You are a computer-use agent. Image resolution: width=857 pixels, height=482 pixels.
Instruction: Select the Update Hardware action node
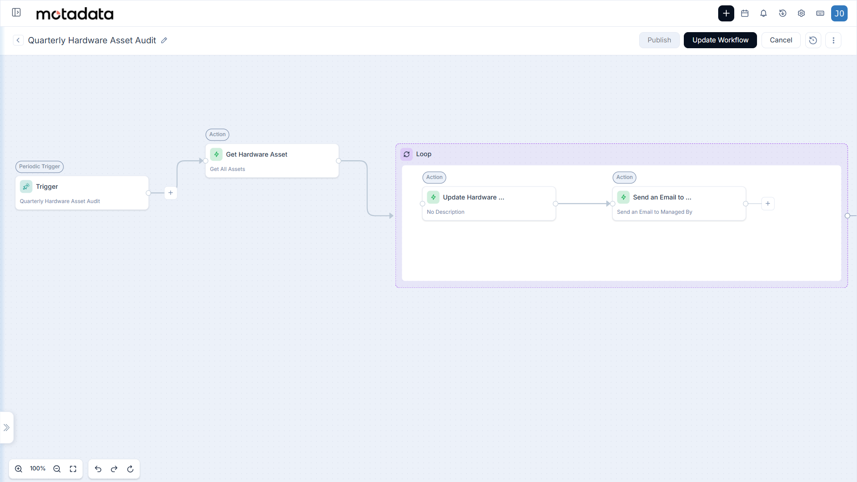489,204
